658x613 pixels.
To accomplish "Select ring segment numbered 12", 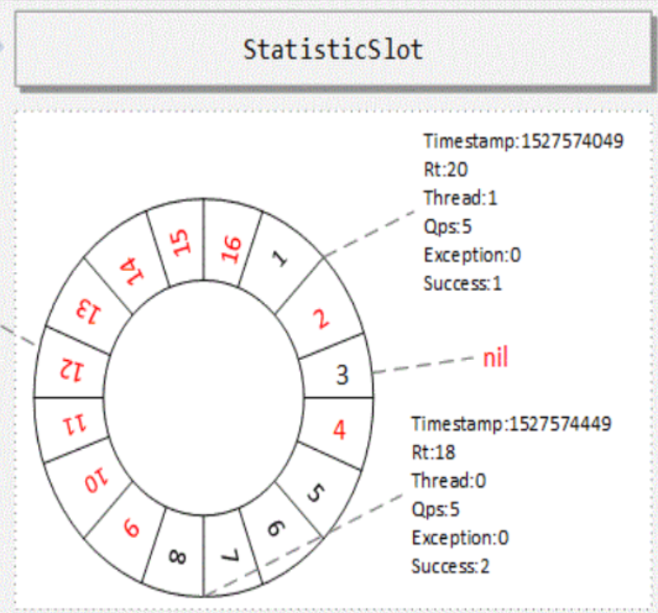I will (73, 370).
